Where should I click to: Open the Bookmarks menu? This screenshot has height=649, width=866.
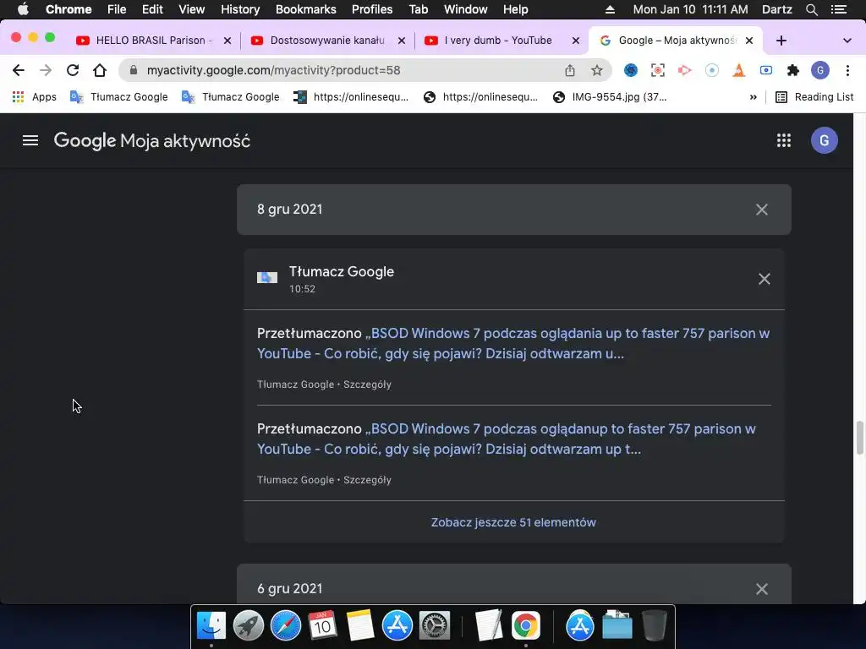(x=305, y=9)
